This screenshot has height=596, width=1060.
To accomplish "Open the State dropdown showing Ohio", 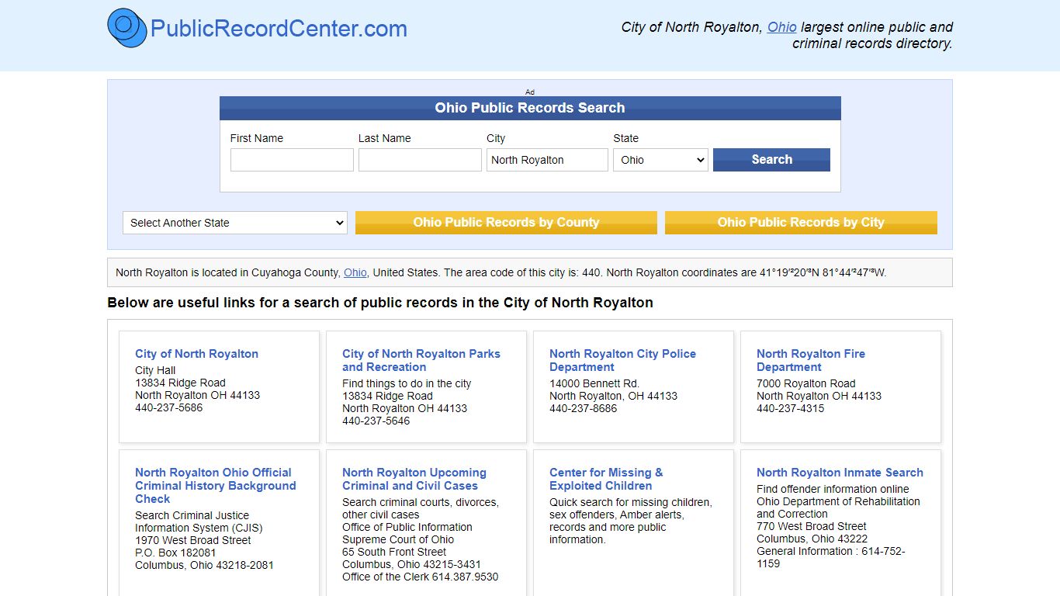I will (x=660, y=160).
